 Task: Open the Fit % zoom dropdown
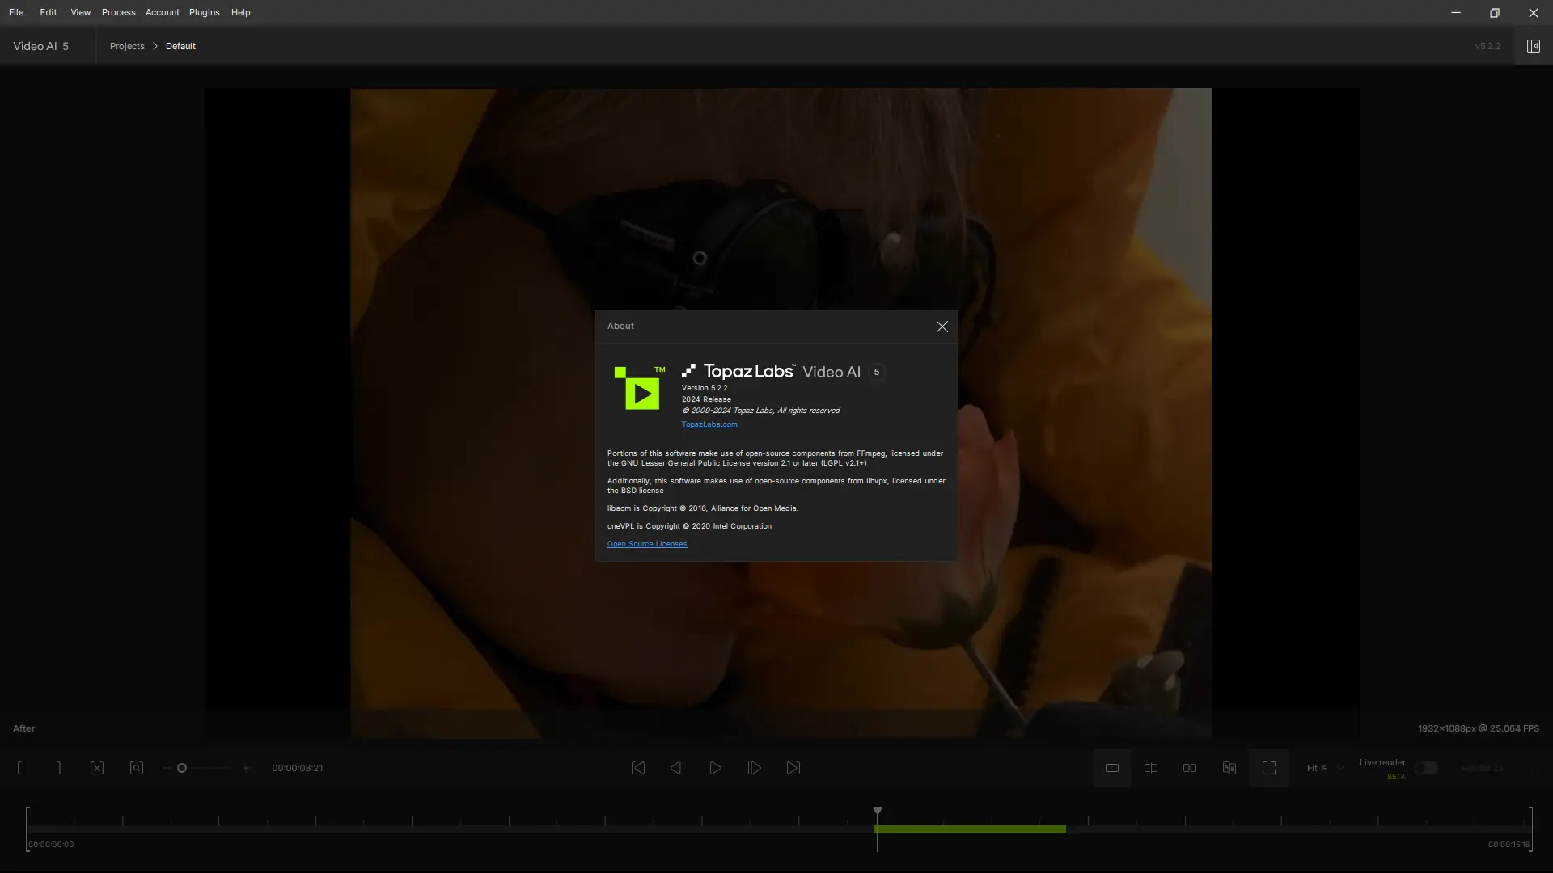point(1324,768)
